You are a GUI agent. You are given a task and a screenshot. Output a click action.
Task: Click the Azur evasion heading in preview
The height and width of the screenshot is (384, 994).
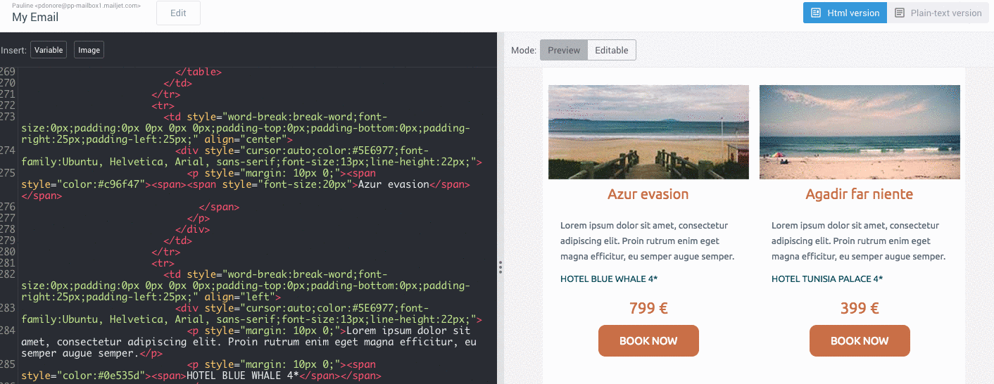coord(648,194)
